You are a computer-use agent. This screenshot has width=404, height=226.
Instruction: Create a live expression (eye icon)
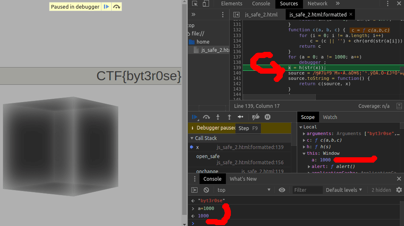282,190
